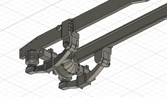Select the middle bolt of three-bolt bracket
Image resolution: width=167 pixels, height=97 pixels.
(71, 25)
